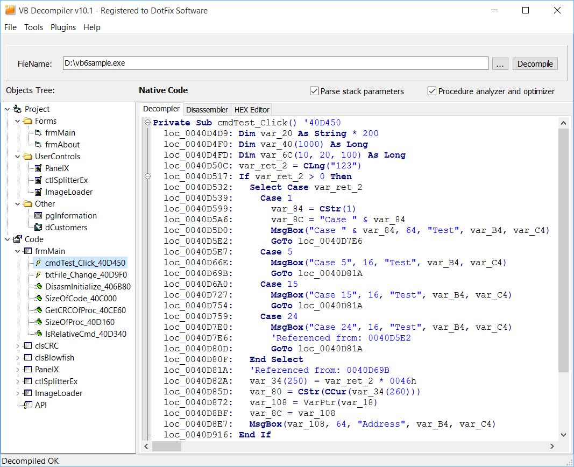Switch to the Disassembler tab

(207, 110)
